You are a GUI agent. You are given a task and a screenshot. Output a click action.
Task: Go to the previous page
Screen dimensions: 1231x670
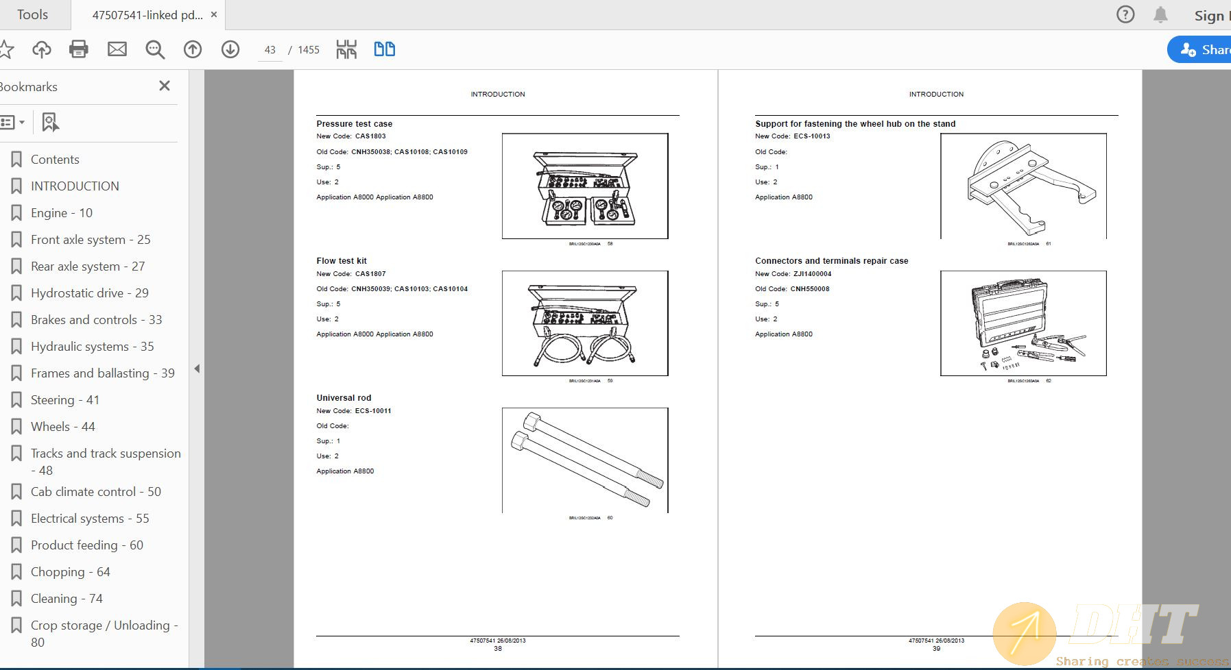point(193,49)
